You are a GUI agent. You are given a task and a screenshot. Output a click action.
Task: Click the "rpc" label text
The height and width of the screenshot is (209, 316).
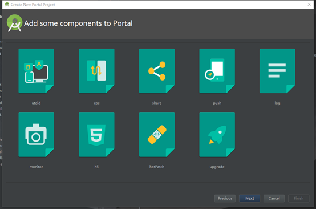coord(96,103)
